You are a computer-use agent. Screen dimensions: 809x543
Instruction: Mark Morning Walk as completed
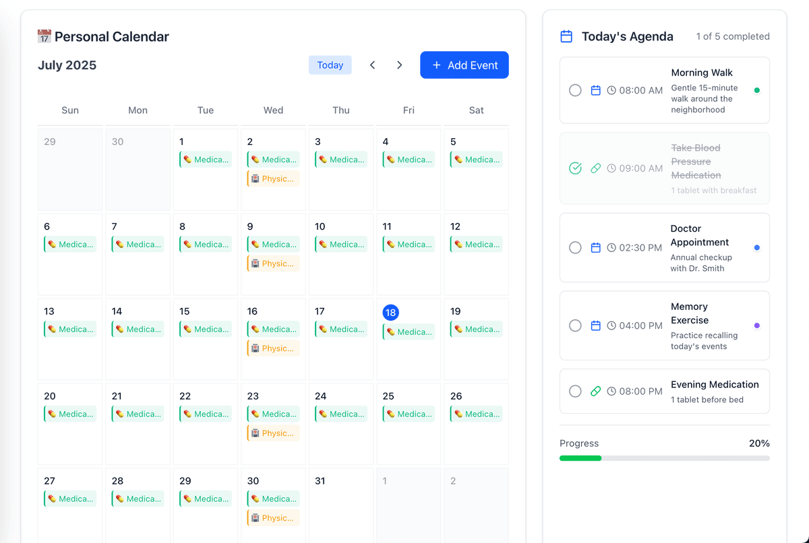point(575,90)
